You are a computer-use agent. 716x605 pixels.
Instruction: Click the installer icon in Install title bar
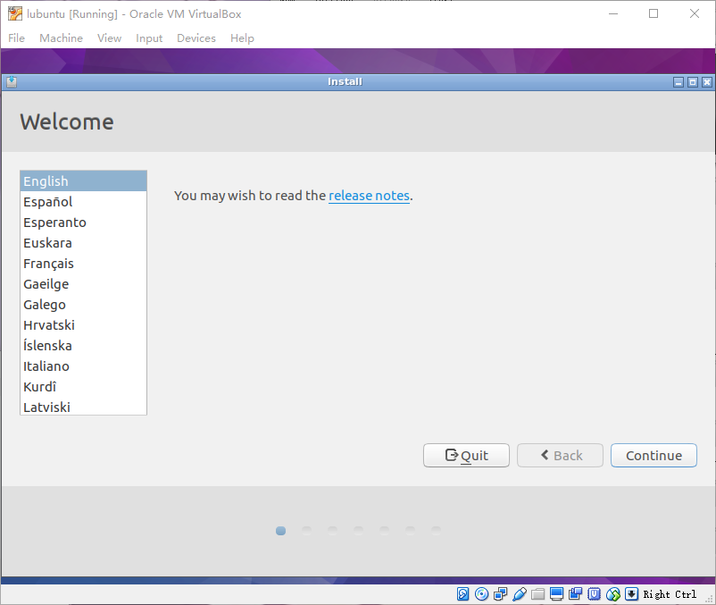click(x=11, y=81)
